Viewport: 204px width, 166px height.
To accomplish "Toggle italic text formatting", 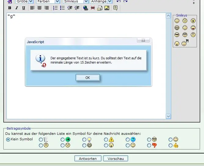I will coord(17,8).
